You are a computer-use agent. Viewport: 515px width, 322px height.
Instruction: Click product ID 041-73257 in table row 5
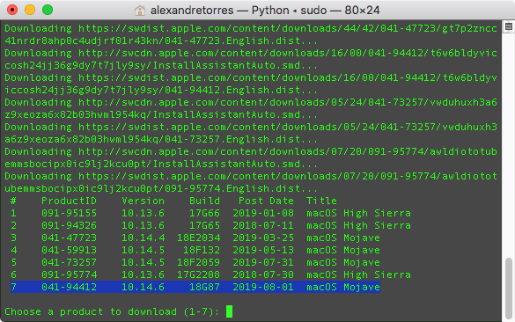[x=69, y=262]
